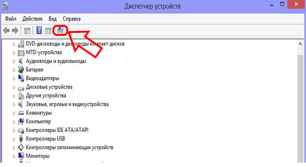Expand the Аудиовходы и аудиовыходы category
The image size is (306, 167).
click(14, 62)
